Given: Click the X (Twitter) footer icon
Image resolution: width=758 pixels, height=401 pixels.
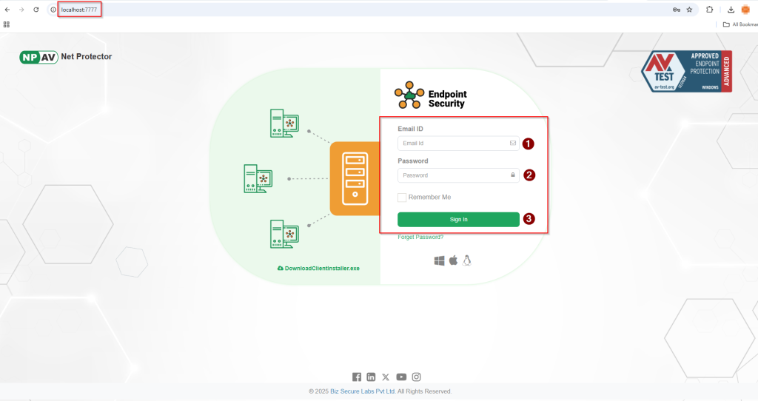Looking at the screenshot, I should coord(386,377).
